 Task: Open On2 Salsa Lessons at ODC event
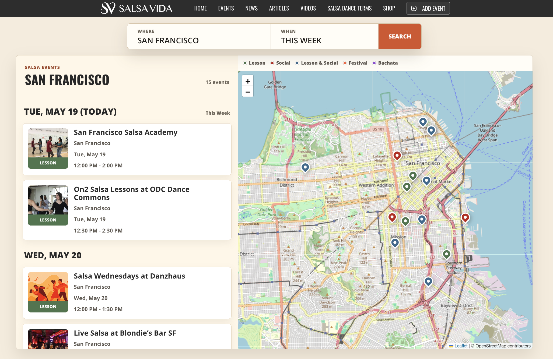click(132, 193)
